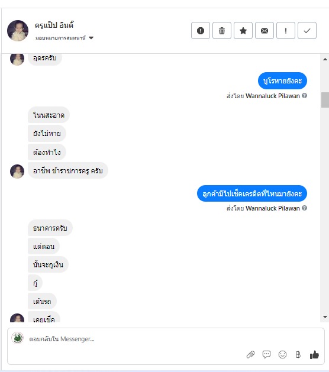Send a thumbs-up like
Viewport: 329px width, 372px height.
click(x=314, y=354)
